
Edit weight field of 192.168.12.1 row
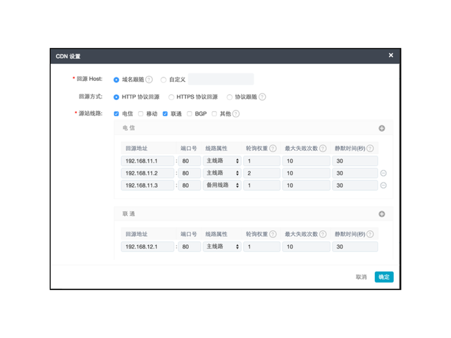pyautogui.click(x=261, y=246)
